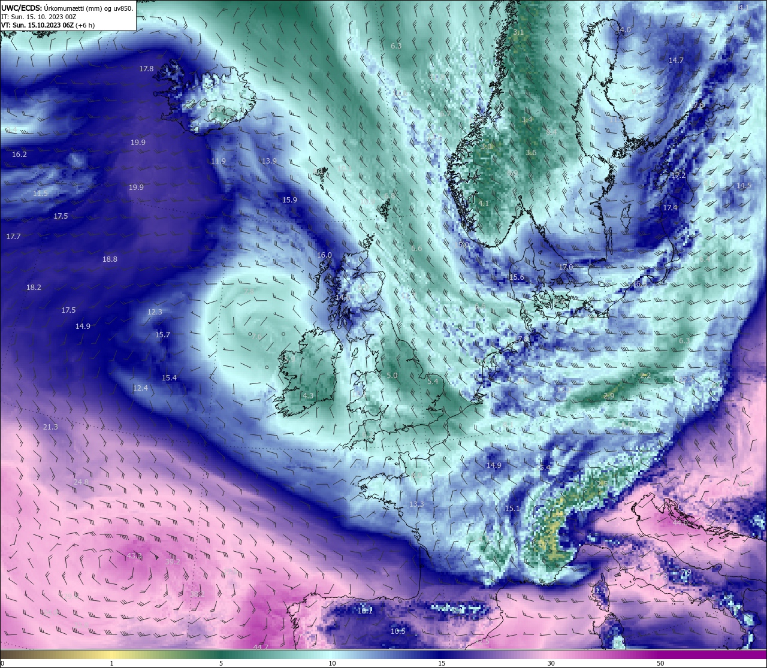Click the map value 12.3

[155, 312]
